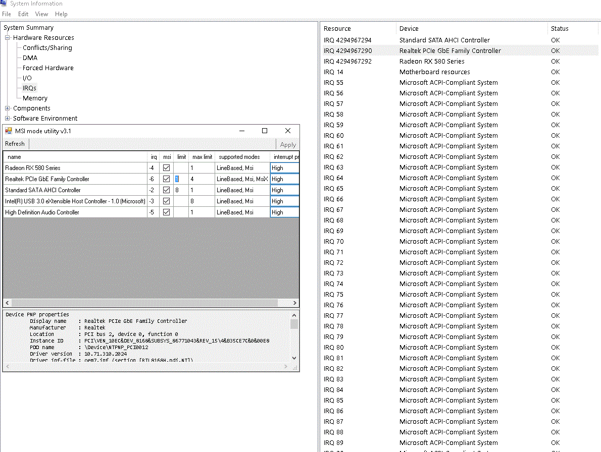Maximize the MSI mode utility window
601x452 pixels.
pos(264,131)
